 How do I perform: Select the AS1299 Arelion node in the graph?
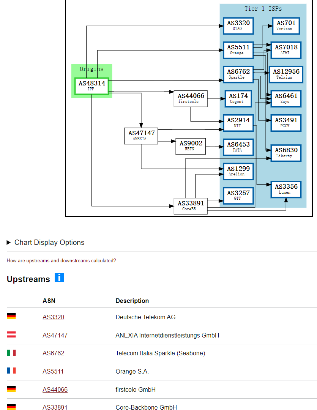tap(238, 172)
